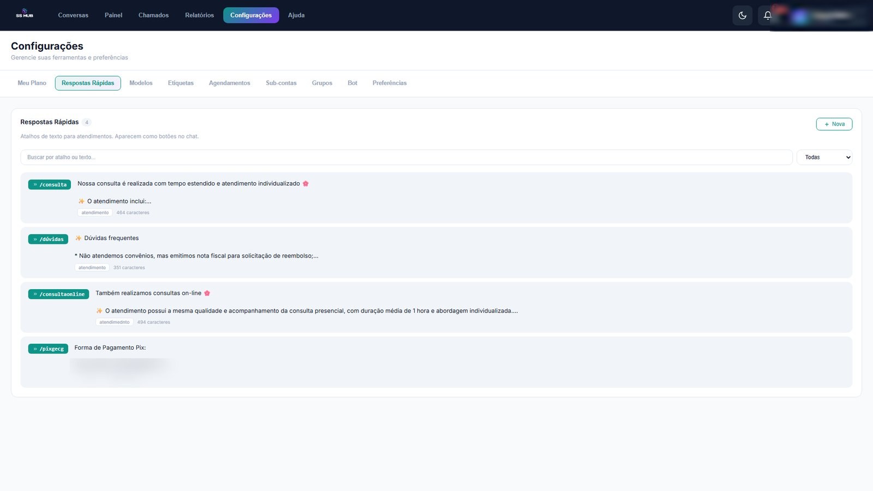Screen dimensions: 873x491
Task: Toggle dark mode moon icon
Action: pos(742,15)
